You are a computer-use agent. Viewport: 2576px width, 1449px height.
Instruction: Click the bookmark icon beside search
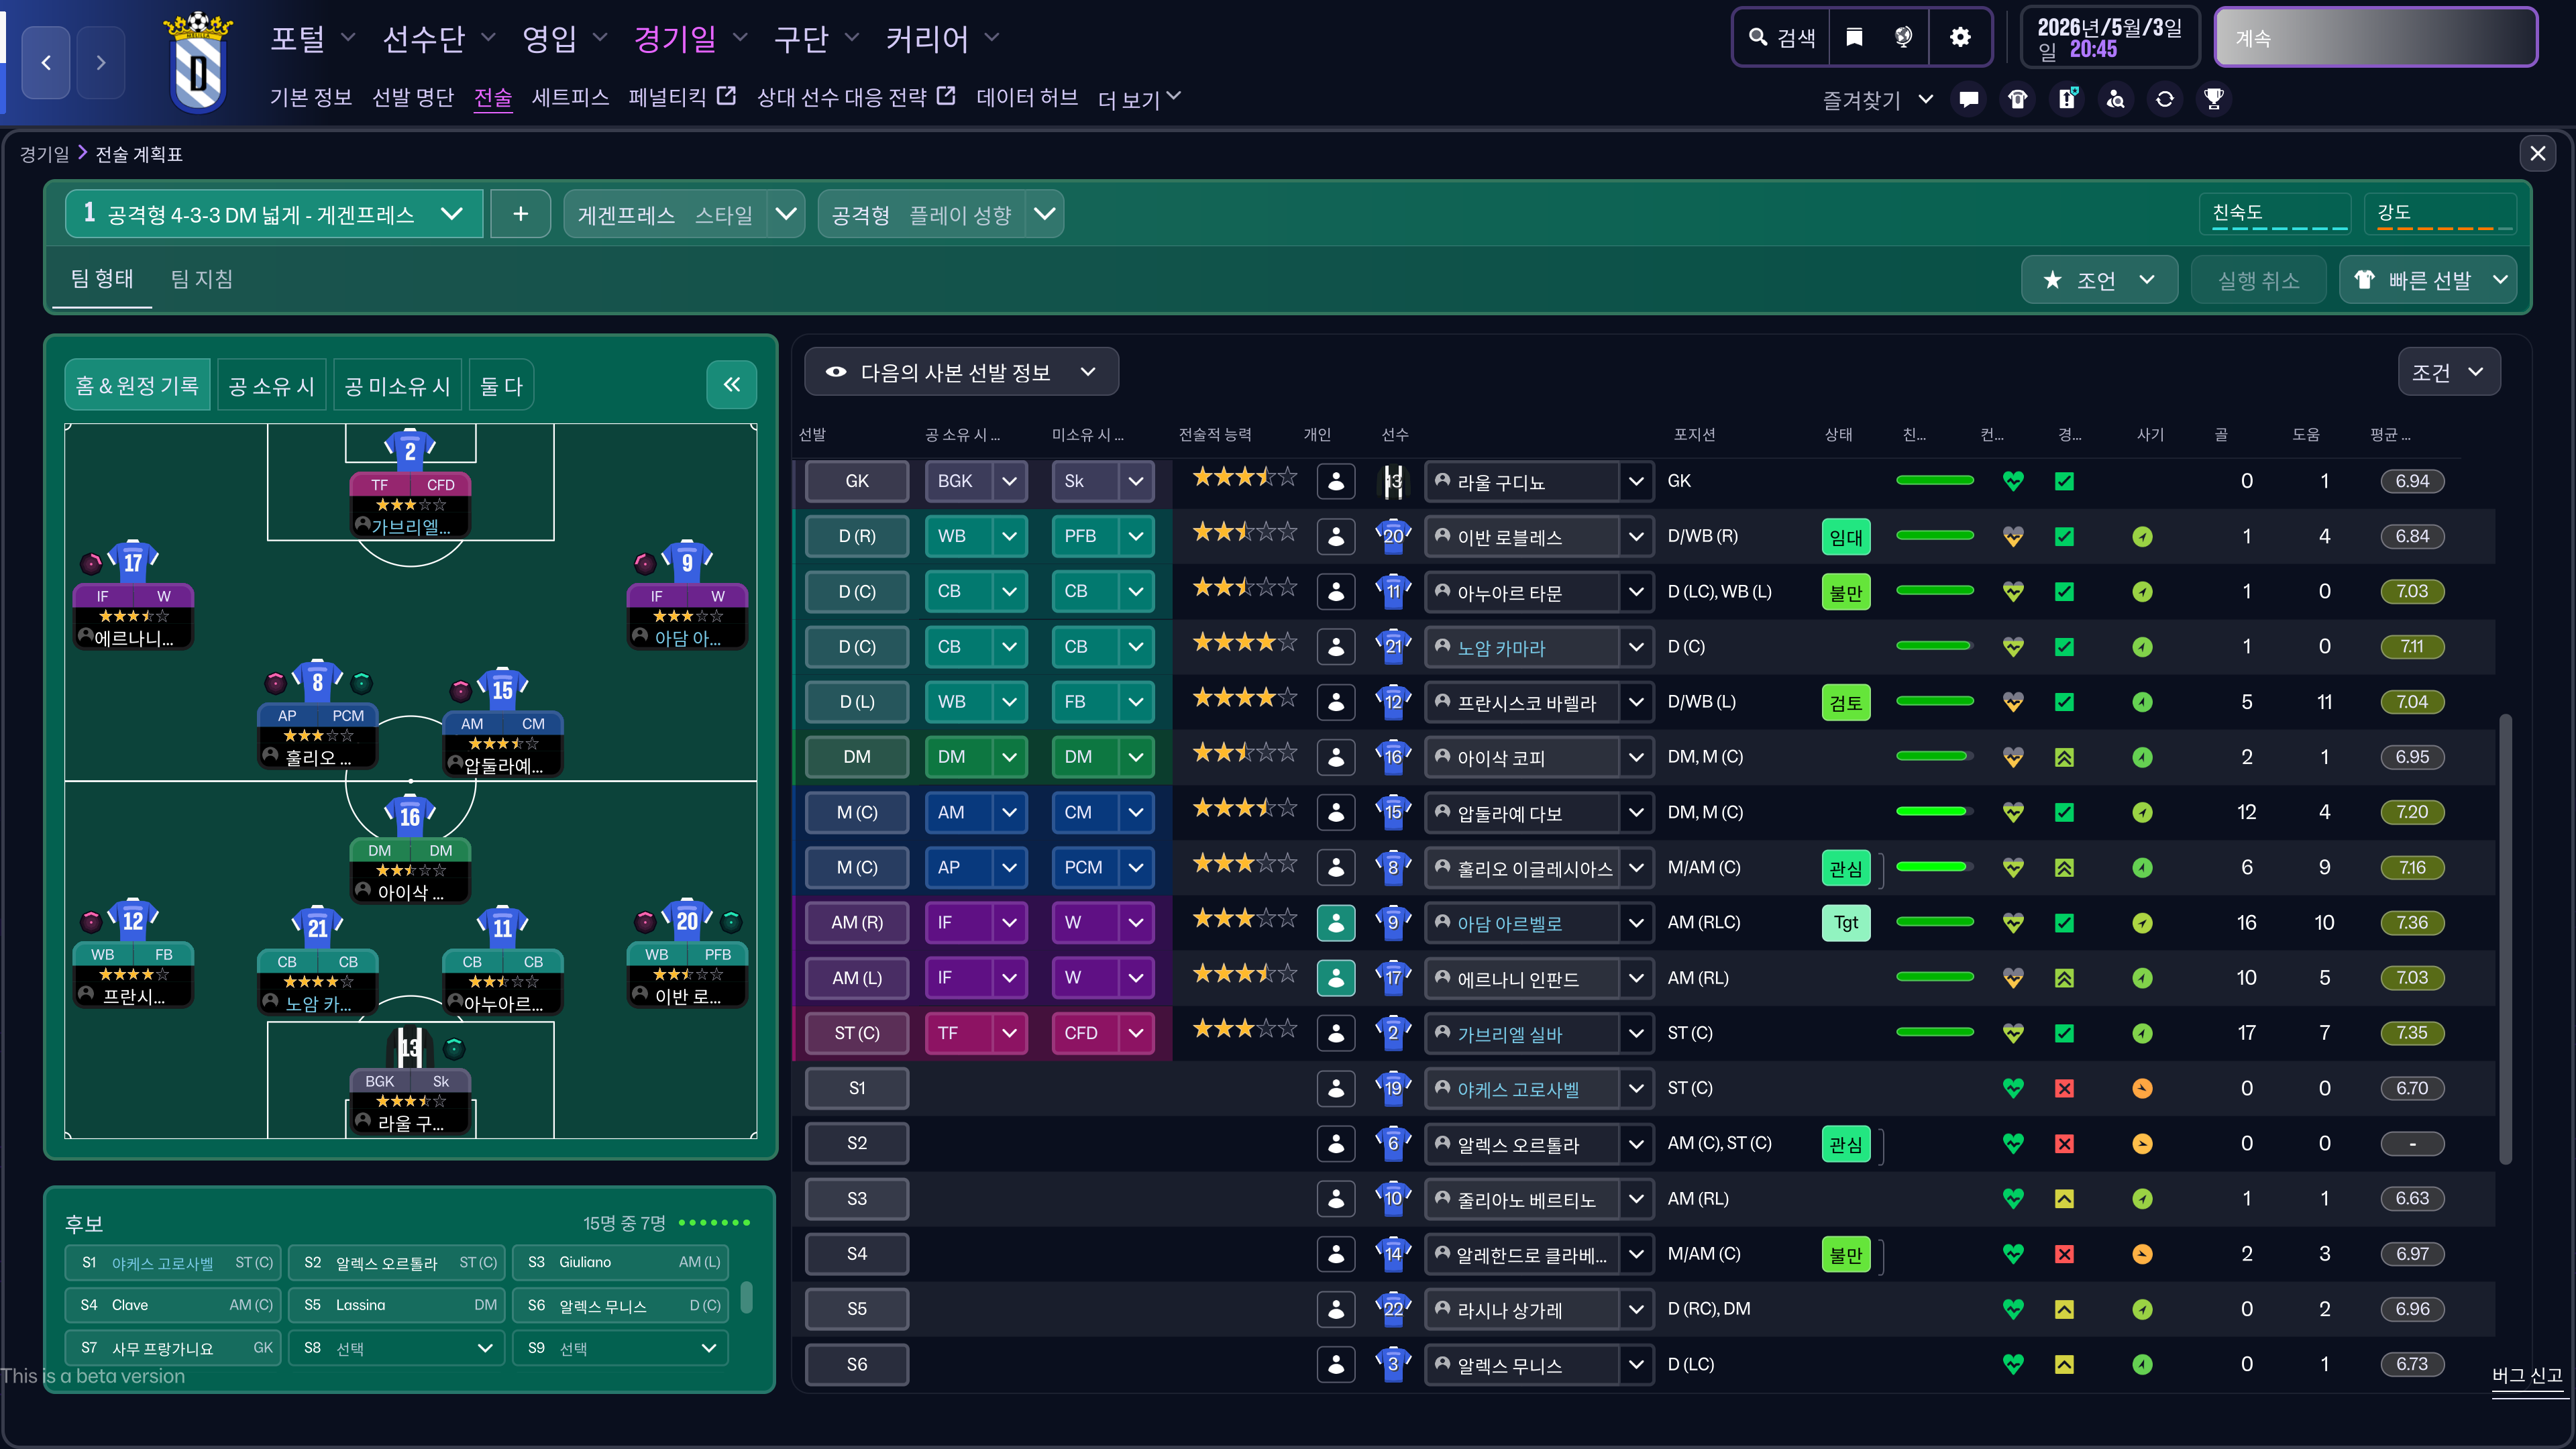click(x=1854, y=38)
